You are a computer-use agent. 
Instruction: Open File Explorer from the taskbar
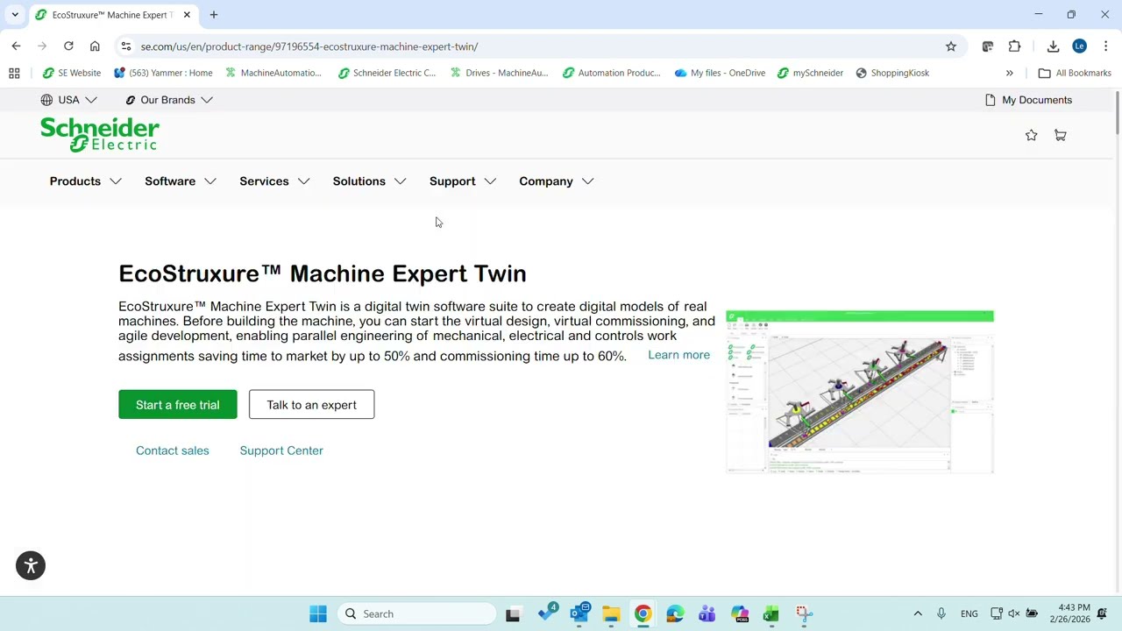[x=611, y=613]
